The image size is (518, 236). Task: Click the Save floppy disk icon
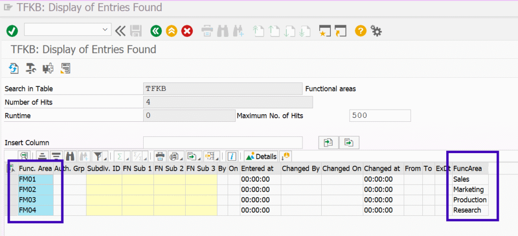tap(136, 31)
